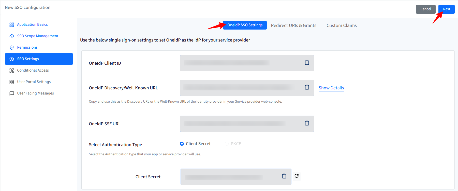Copy the OneIdP SSF URL value
The height and width of the screenshot is (191, 458).
(x=307, y=123)
